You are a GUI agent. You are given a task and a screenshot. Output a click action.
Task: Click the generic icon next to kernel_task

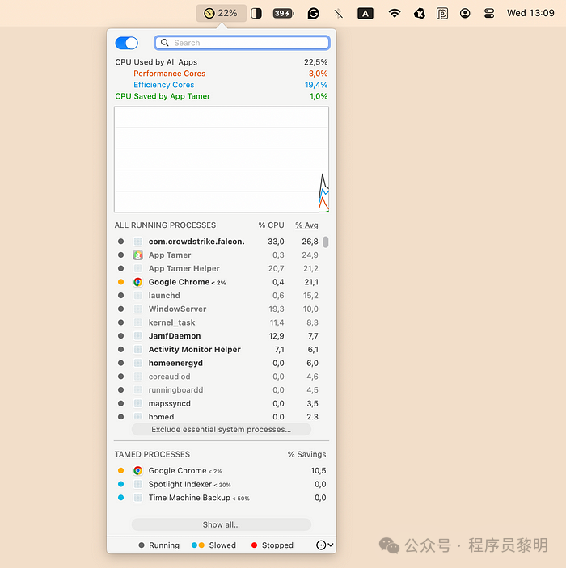137,322
